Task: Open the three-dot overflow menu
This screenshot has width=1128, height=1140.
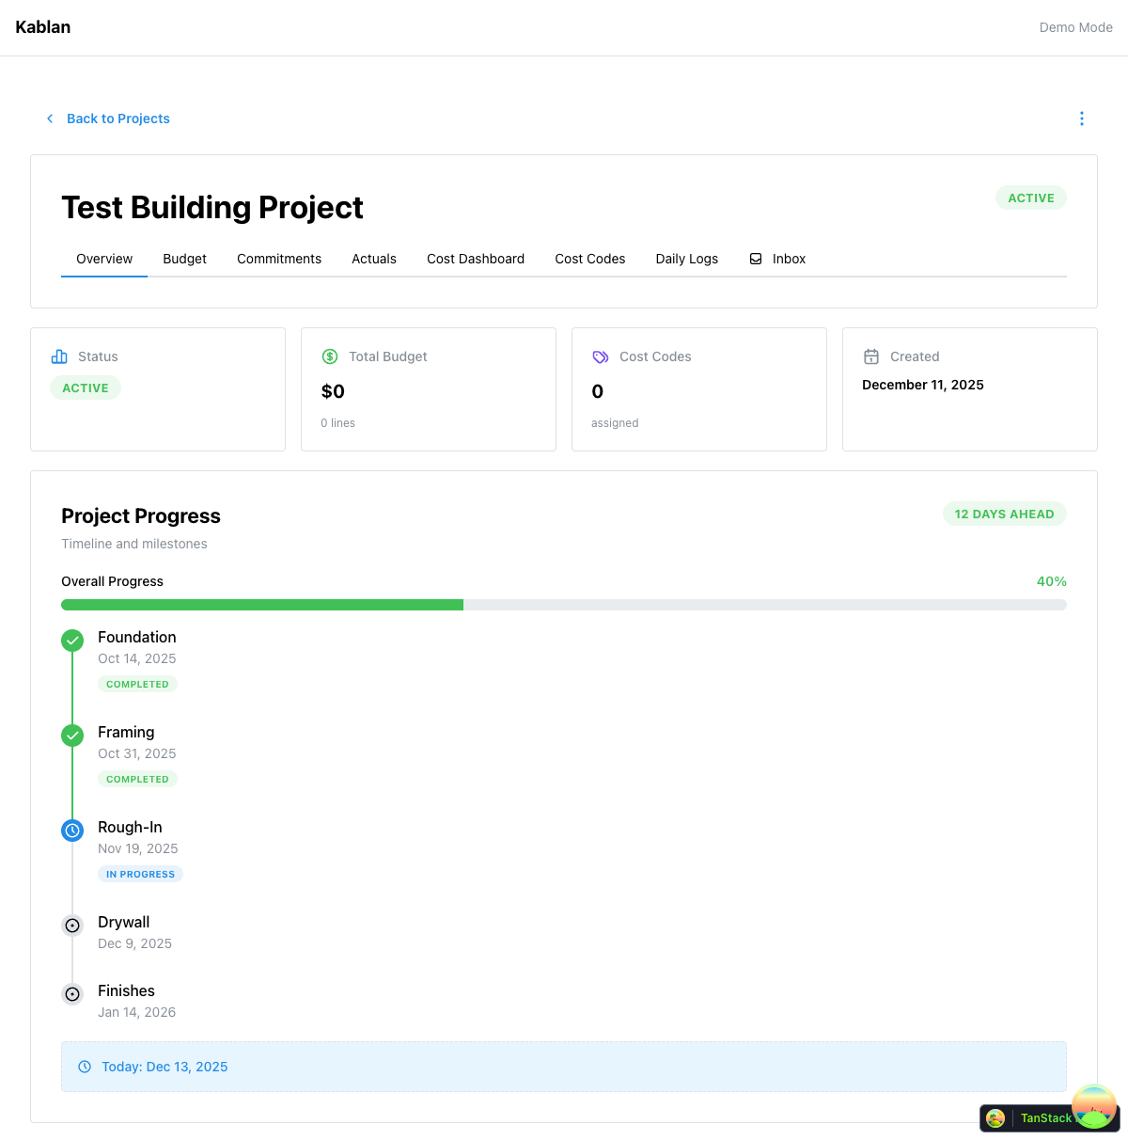Action: (1081, 119)
